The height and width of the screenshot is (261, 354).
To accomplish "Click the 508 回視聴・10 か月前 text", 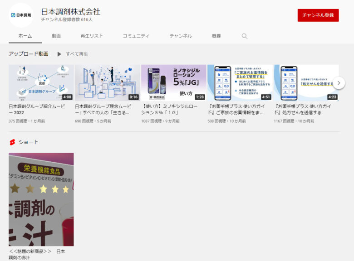I will pos(226,121).
